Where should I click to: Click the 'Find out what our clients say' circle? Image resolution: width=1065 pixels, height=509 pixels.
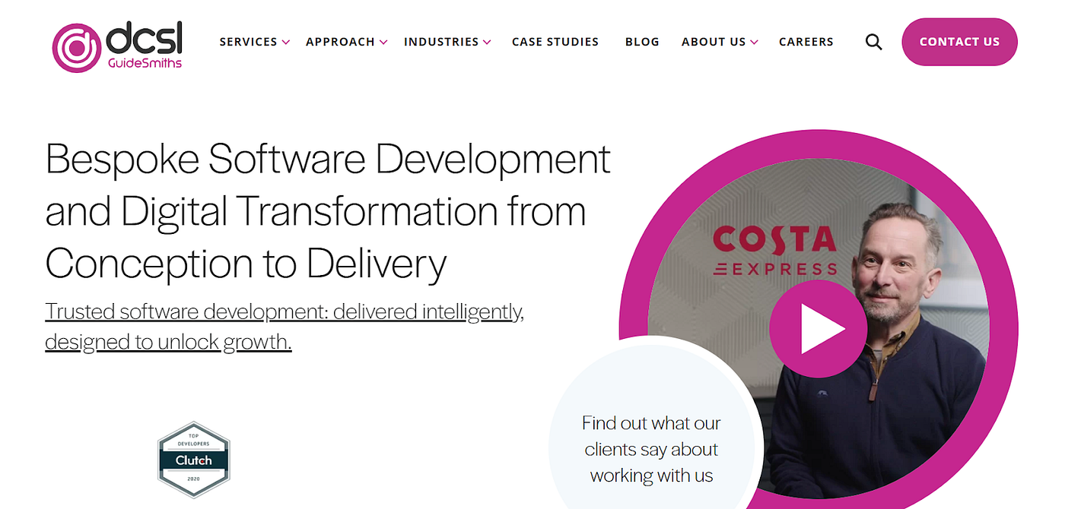pos(652,448)
